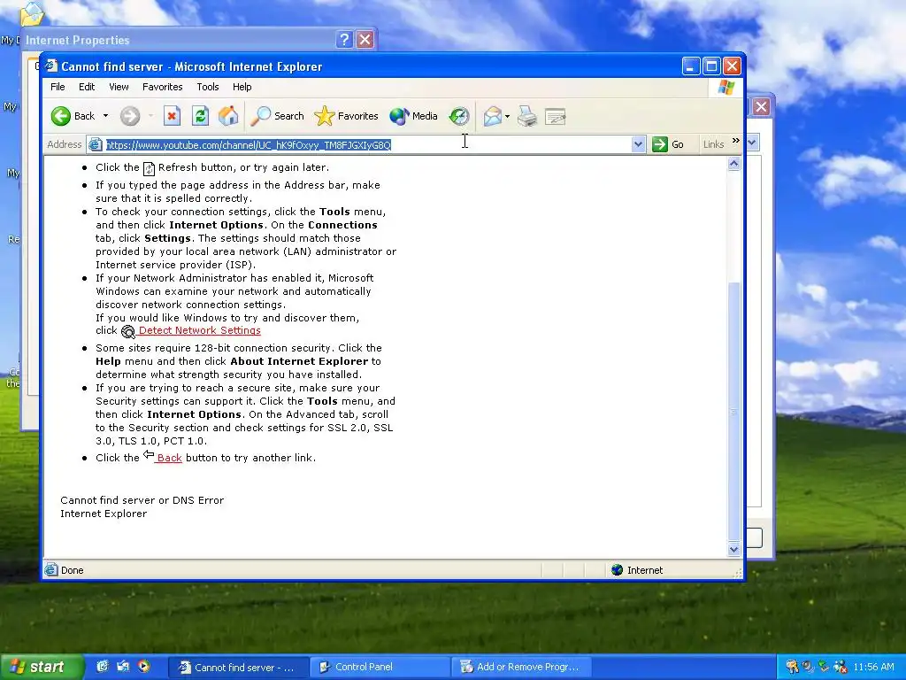The image size is (906, 680).
Task: Open the Address bar dropdown list
Action: coord(638,144)
